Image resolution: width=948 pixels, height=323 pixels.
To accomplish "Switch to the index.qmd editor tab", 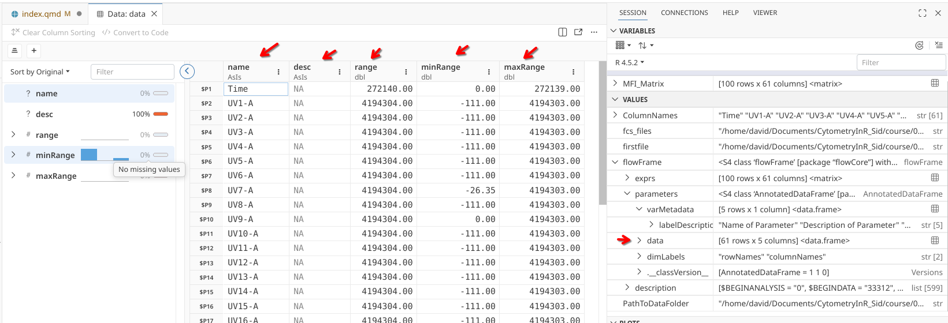I will pos(40,14).
